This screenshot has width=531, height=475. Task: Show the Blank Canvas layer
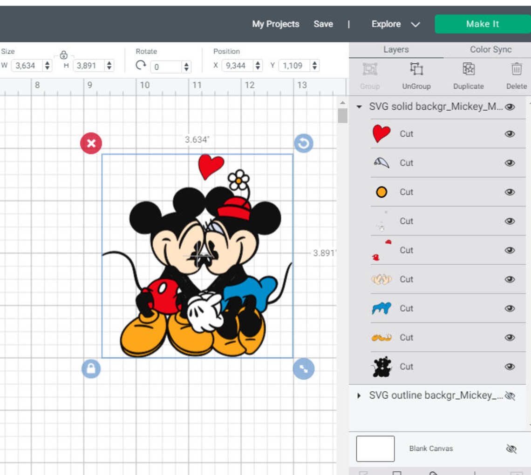(511, 448)
